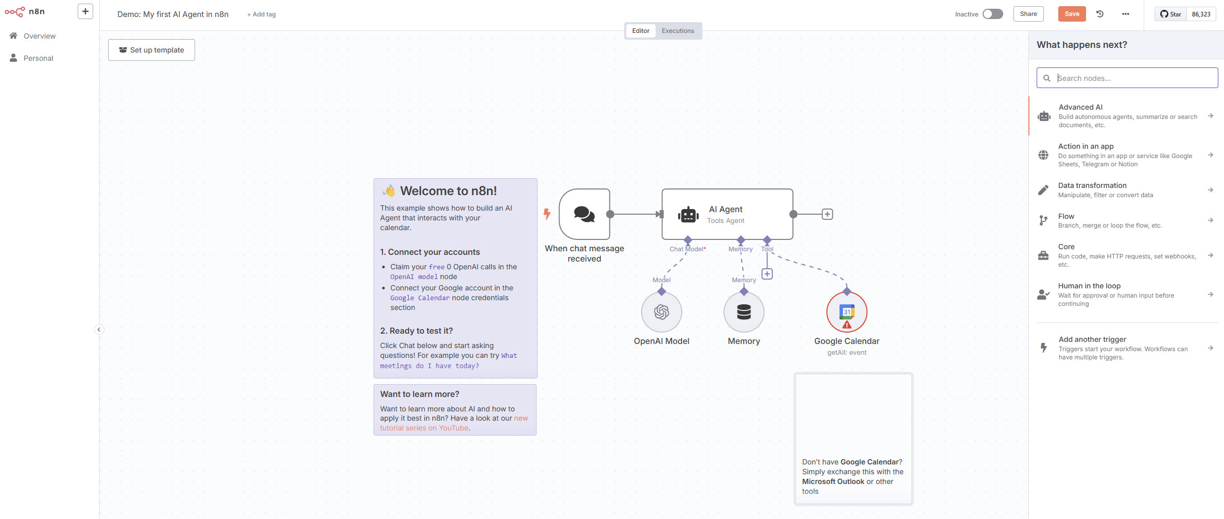Click plus after AI Agent output
1224x519 pixels.
coord(827,214)
